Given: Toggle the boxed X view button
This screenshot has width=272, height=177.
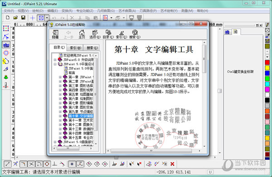Looking at the screenshot, I should coord(41,18).
